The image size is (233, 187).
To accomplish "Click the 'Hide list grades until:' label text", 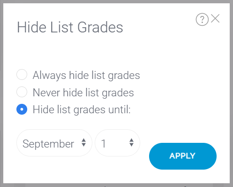I will [82, 109].
